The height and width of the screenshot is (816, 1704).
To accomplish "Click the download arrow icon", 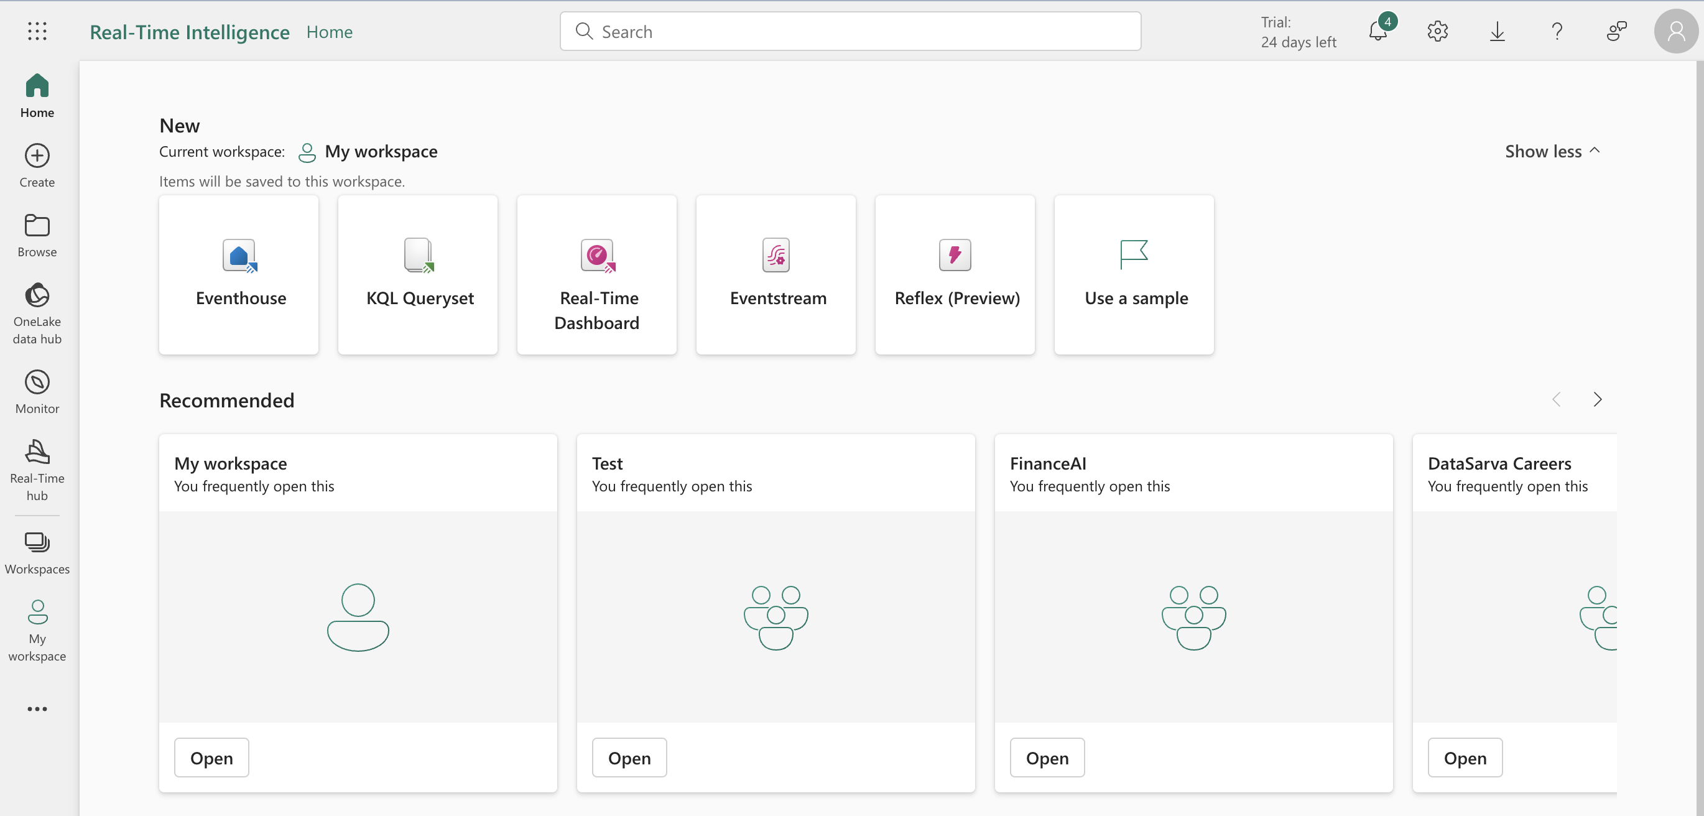I will [x=1497, y=31].
